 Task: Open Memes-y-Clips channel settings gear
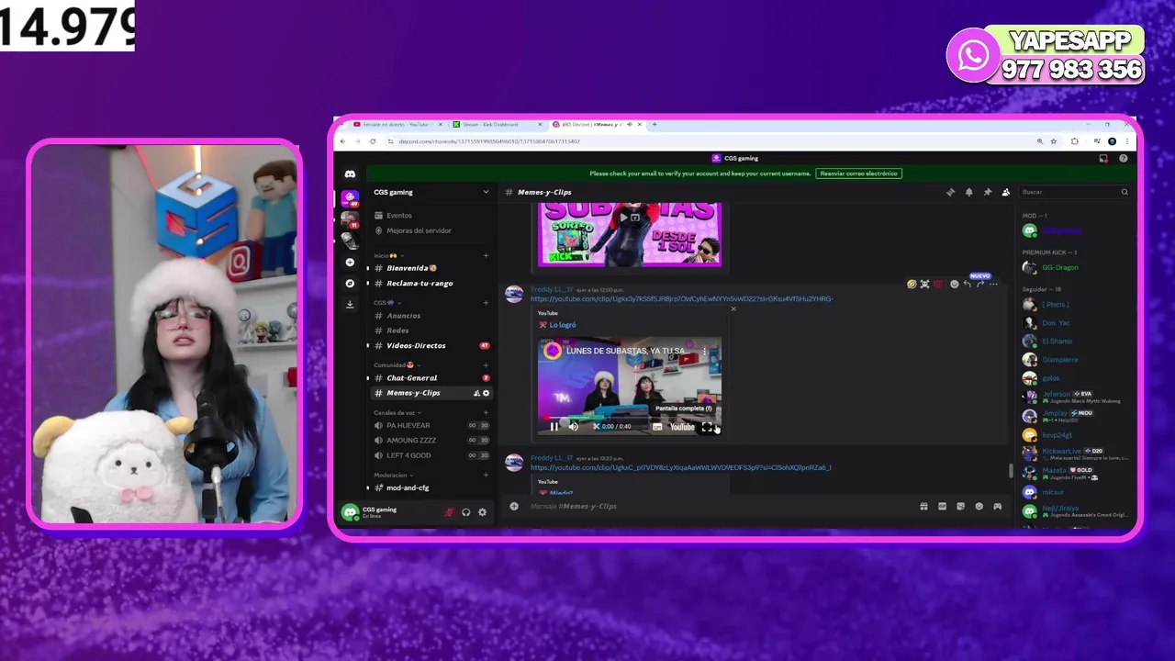(487, 393)
